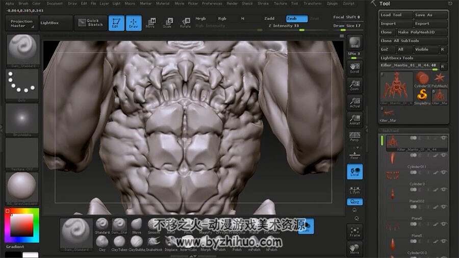The height and width of the screenshot is (258, 459).
Task: Open current brush thumbnail on left shelf
Action: pos(22,50)
